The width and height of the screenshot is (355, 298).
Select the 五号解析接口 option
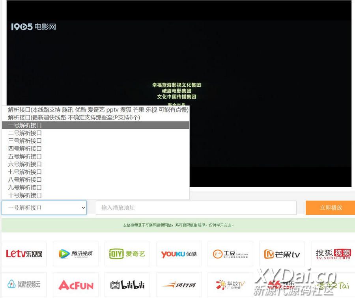[25, 156]
